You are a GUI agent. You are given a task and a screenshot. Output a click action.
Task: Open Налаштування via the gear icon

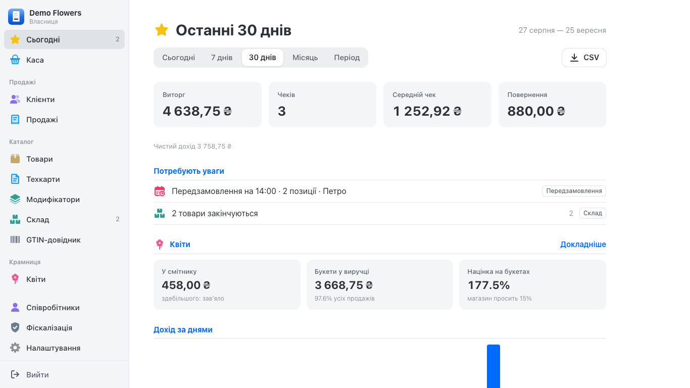point(15,348)
